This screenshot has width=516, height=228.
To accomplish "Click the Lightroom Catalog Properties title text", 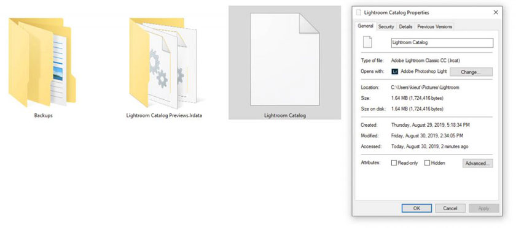I will [x=397, y=12].
